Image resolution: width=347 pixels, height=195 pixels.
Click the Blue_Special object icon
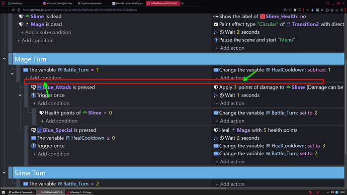click(40, 130)
